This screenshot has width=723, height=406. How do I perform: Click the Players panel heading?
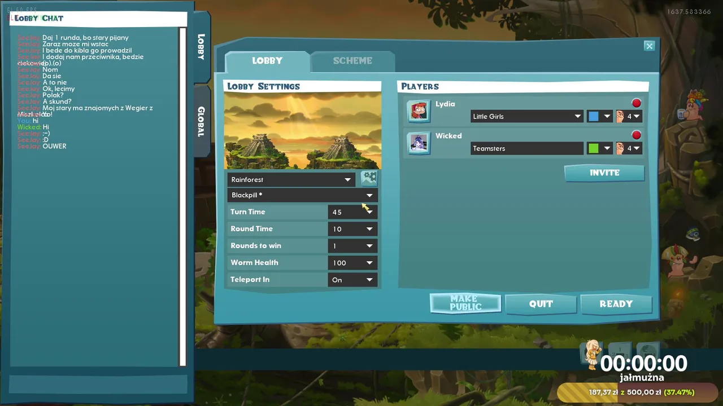coord(420,86)
